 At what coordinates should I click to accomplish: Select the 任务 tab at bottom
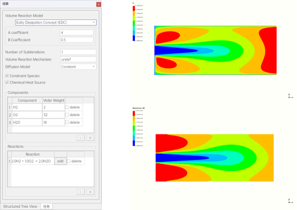tap(47, 207)
